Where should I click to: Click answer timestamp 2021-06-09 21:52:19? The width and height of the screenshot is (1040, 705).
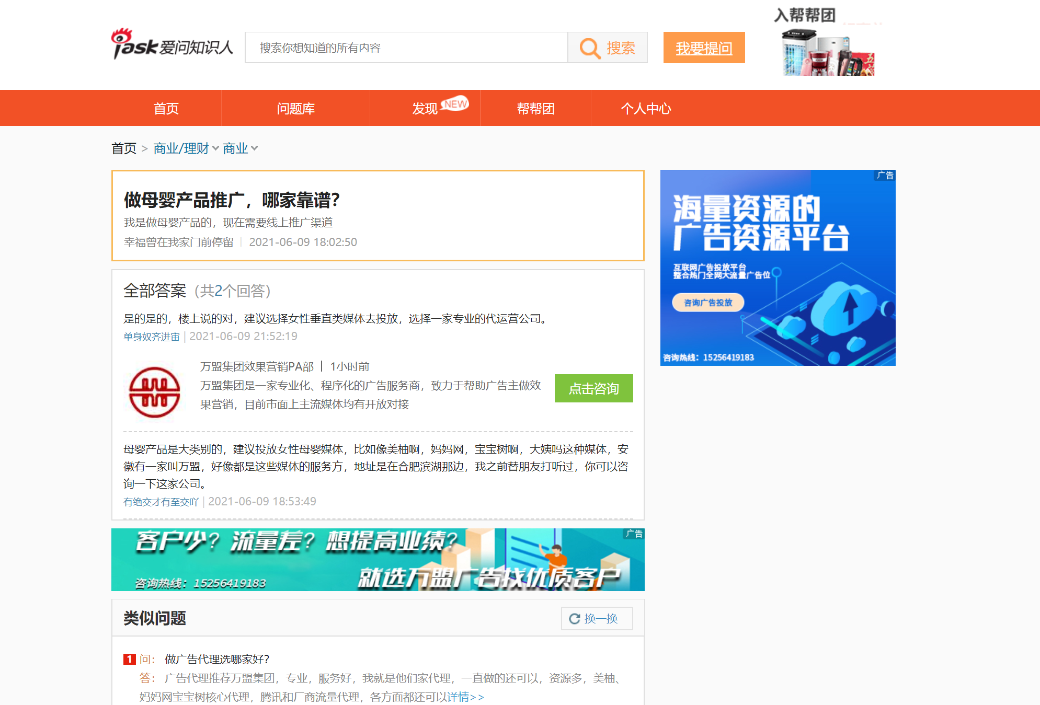[243, 337]
